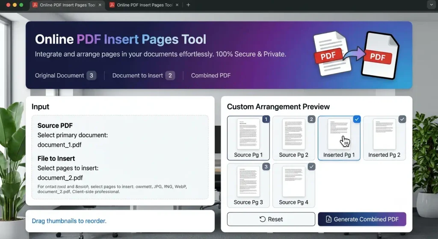
Task: Select the Source Pg 2 thumbnail
Action: [x=293, y=138]
